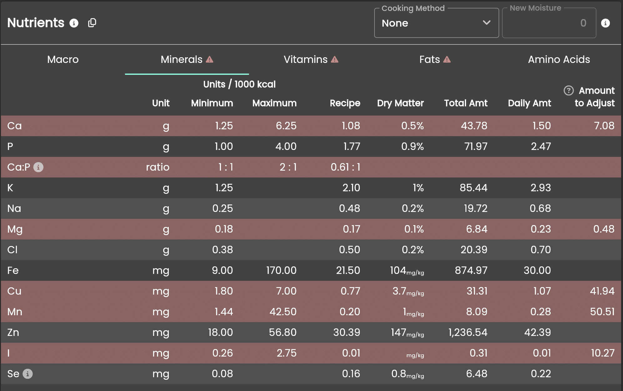Click the warning icon on Vitamins tab

point(335,59)
